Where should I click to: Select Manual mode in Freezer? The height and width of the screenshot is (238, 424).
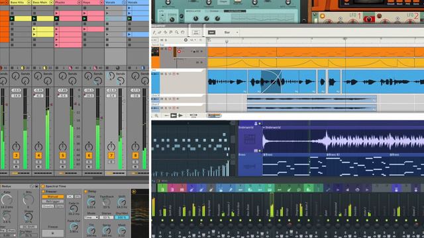pyautogui.click(x=53, y=197)
